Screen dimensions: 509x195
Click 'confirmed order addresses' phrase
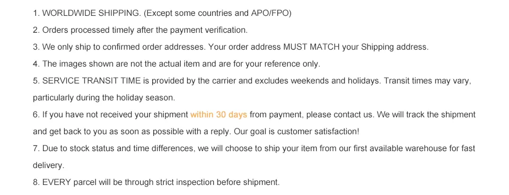(x=154, y=47)
